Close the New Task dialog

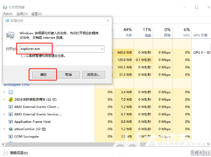[x=108, y=21]
